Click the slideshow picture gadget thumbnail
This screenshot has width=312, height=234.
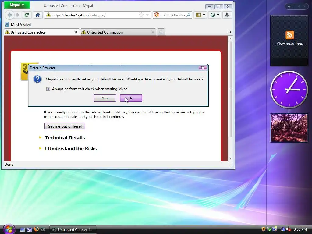[289, 128]
